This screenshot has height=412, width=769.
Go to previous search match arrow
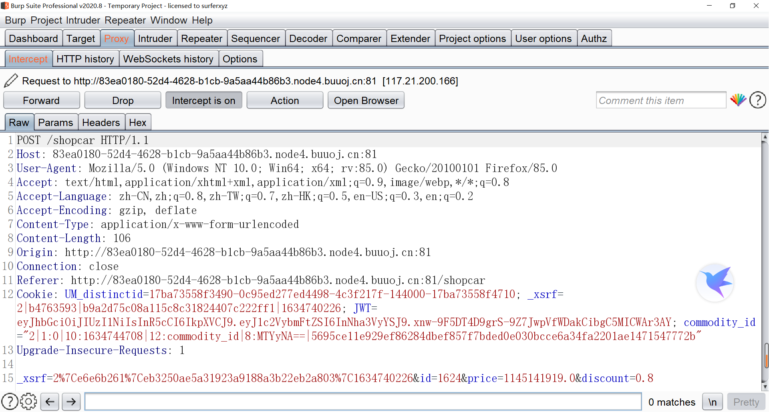[x=50, y=402]
